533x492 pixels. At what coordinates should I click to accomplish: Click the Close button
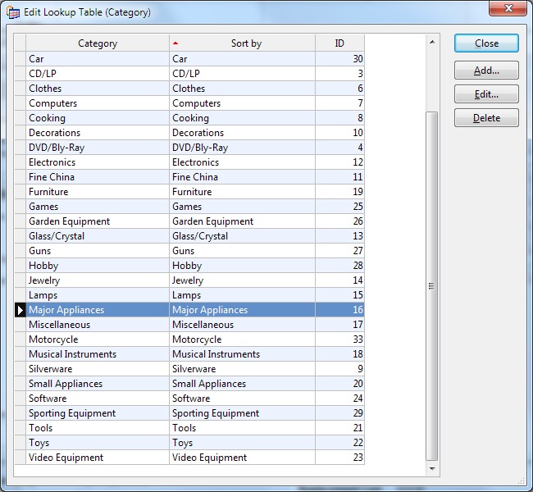point(486,43)
